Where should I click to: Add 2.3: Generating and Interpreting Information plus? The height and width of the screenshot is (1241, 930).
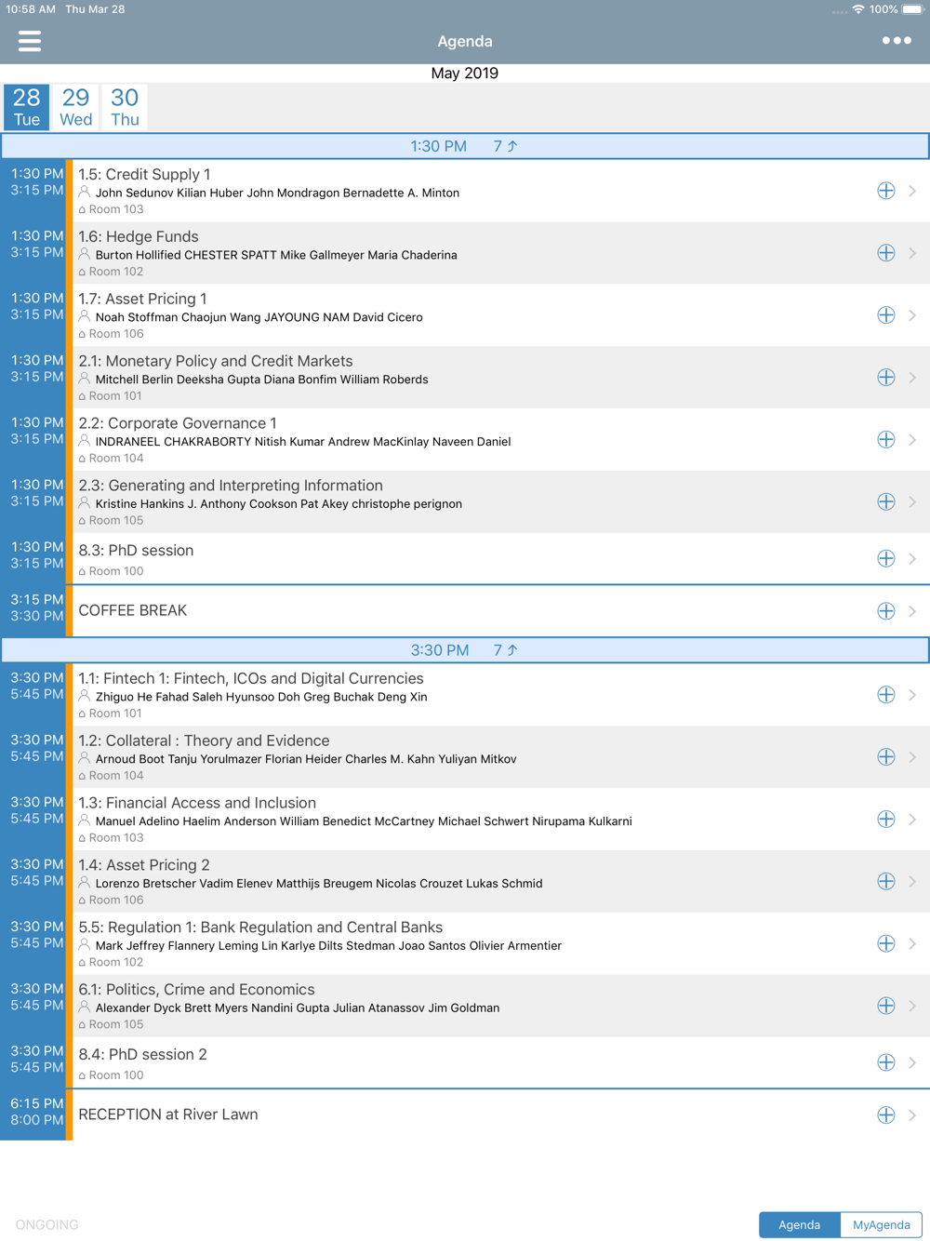(x=886, y=501)
